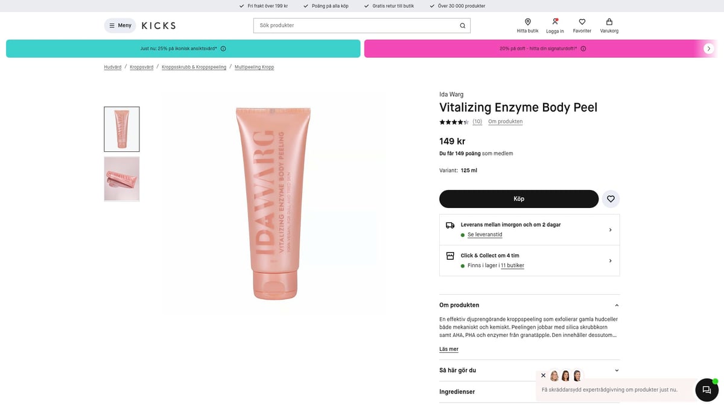Select the second product thumbnail image

122,178
